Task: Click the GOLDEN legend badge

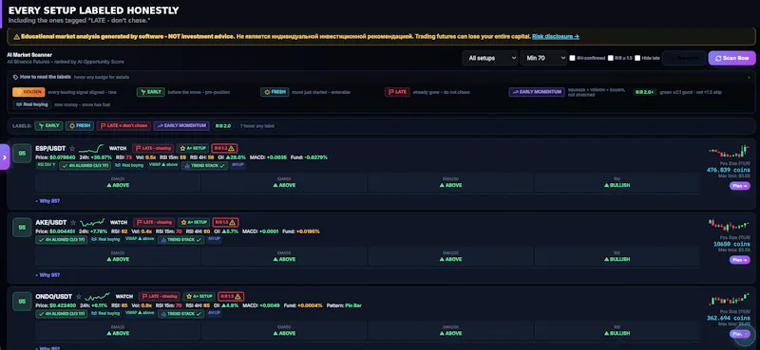Action: 28,92
